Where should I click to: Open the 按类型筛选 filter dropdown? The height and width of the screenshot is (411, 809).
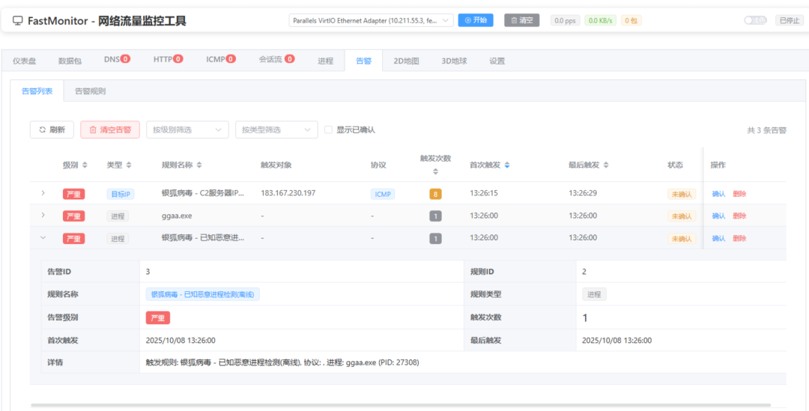click(x=276, y=130)
